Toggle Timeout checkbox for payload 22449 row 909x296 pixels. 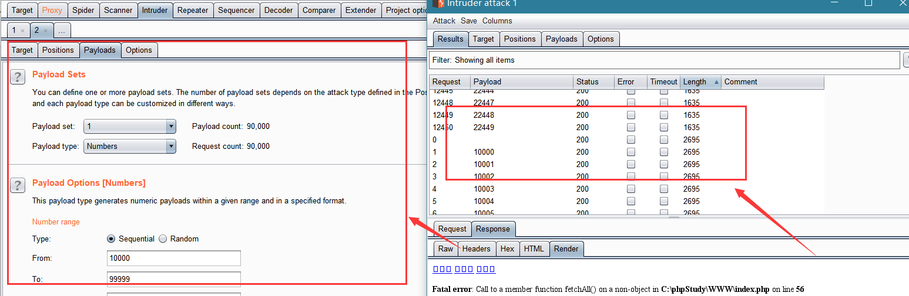click(x=663, y=127)
